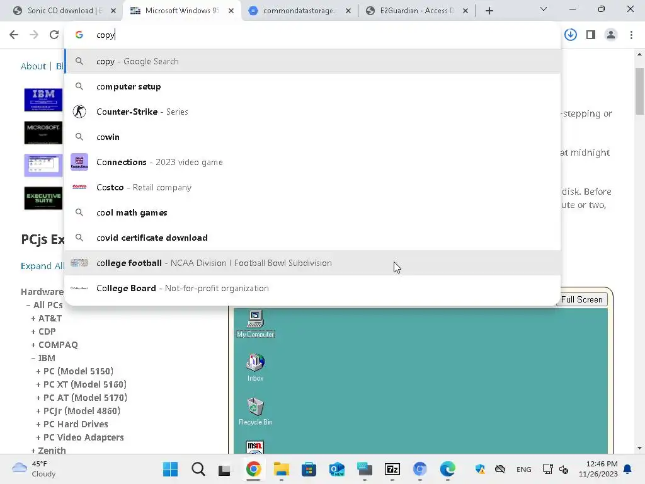Screen dimensions: 645x484
Task: Choose the 'computer setup' suggestion
Action: pos(312,86)
